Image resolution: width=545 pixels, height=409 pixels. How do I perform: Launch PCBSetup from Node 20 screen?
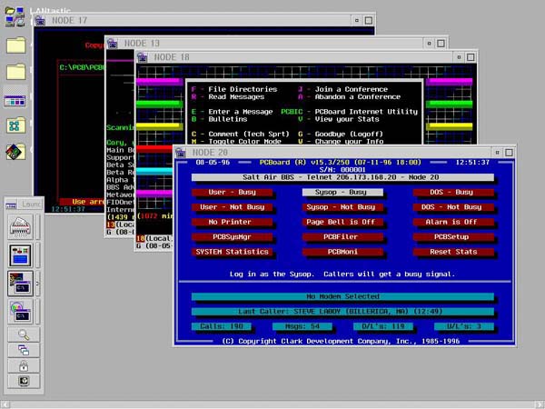(453, 237)
